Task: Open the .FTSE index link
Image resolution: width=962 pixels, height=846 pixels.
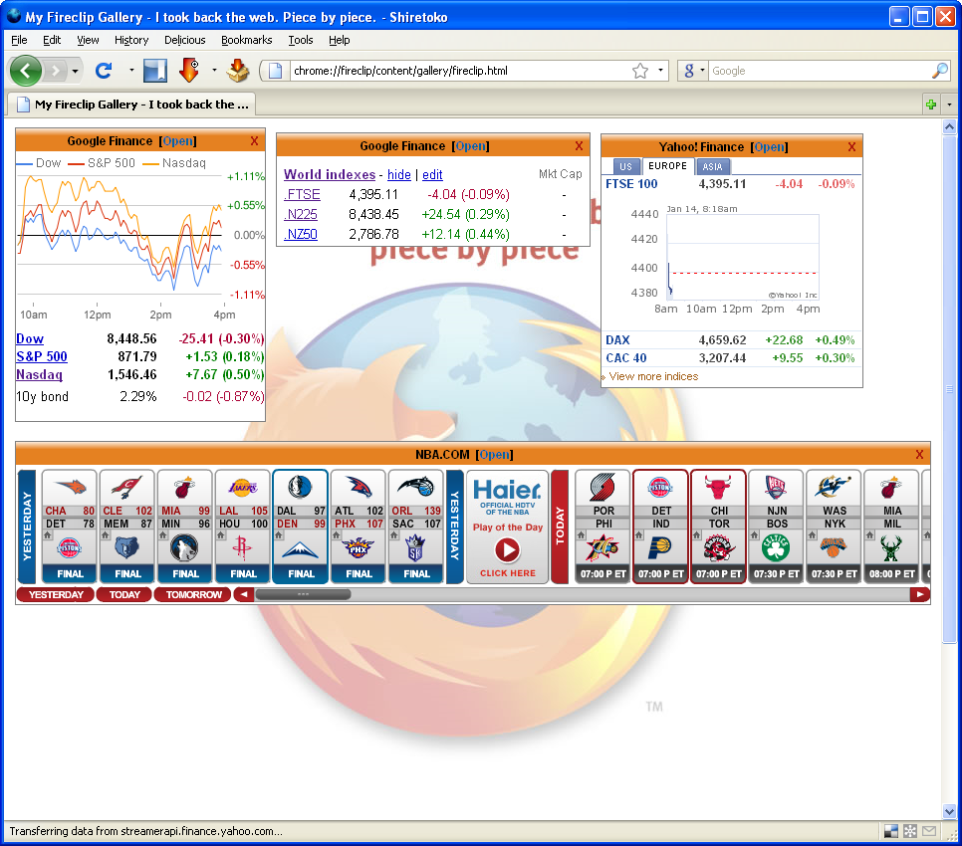Action: coord(302,194)
